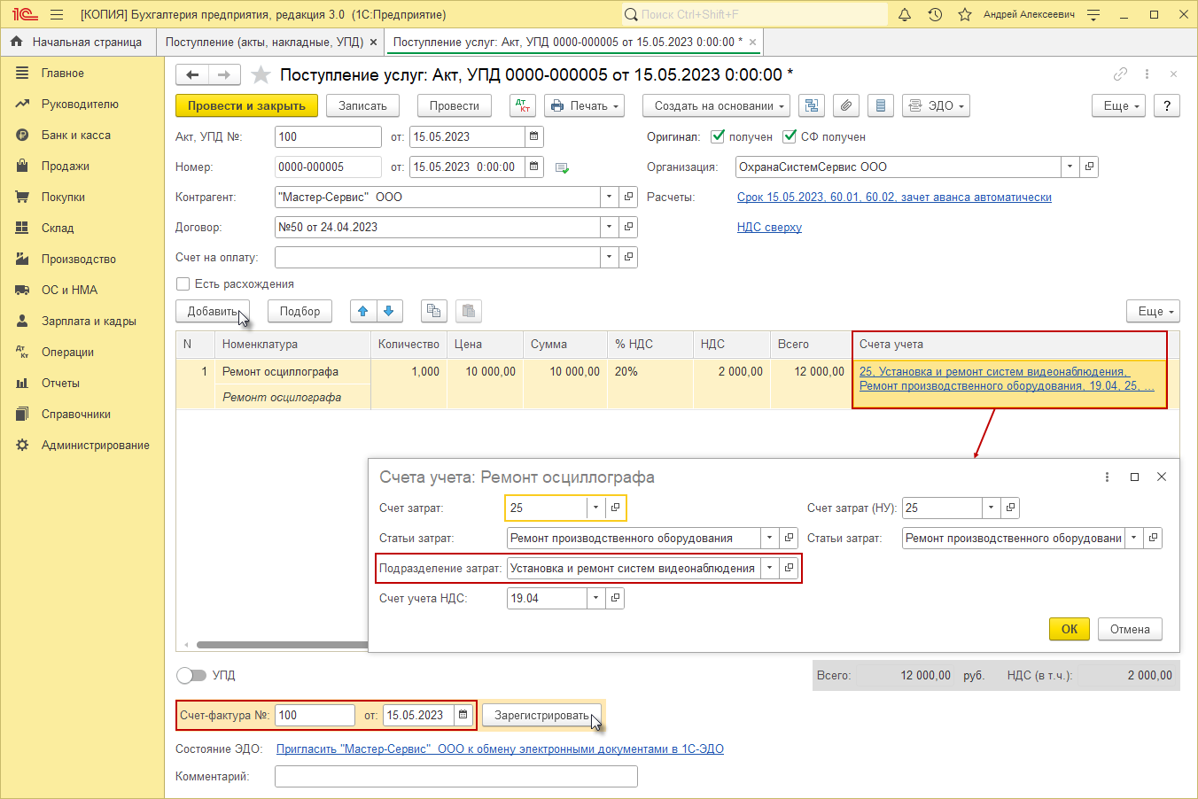The width and height of the screenshot is (1198, 799).
Task: Click horizontal scrollbar under table
Action: pos(282,645)
